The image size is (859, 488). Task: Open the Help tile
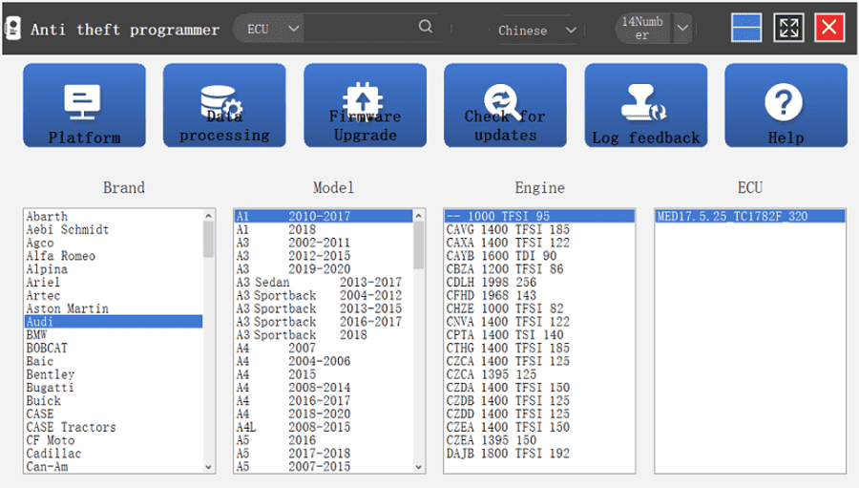pyautogui.click(x=786, y=105)
